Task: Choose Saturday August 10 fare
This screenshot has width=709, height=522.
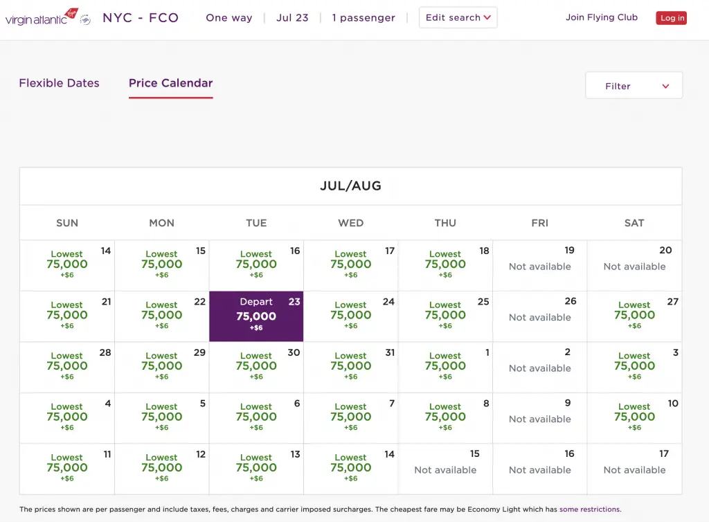Action: pos(634,417)
